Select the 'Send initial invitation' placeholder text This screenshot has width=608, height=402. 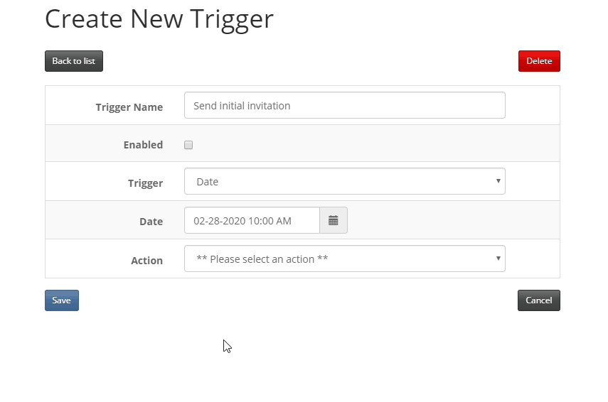(242, 106)
